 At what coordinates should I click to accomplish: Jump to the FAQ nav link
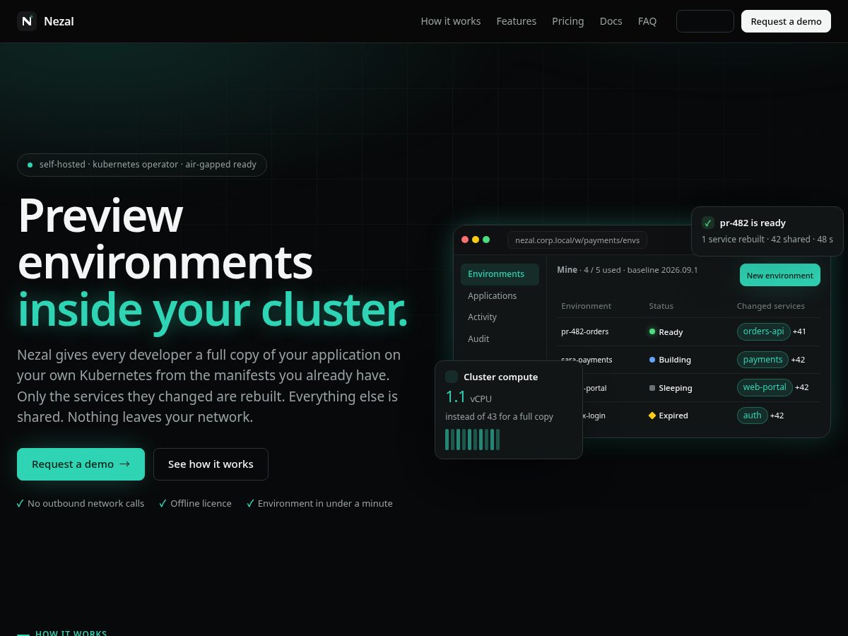tap(647, 21)
